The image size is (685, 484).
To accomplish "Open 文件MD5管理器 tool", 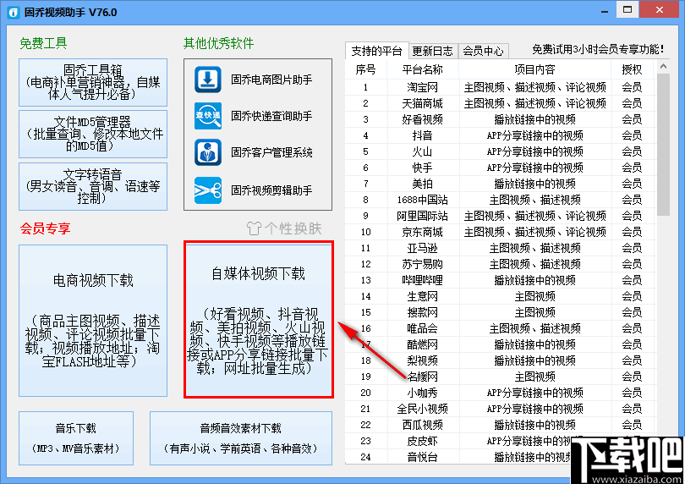I will [x=93, y=134].
